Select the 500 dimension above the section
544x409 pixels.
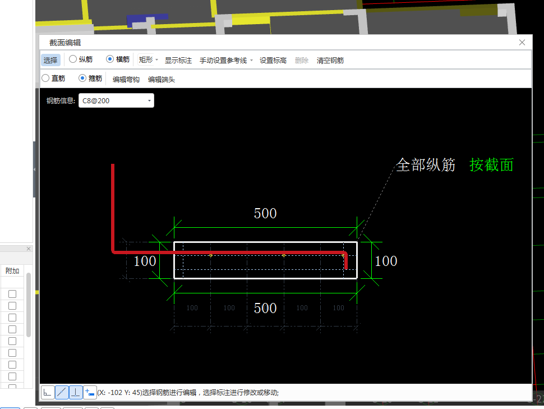265,213
